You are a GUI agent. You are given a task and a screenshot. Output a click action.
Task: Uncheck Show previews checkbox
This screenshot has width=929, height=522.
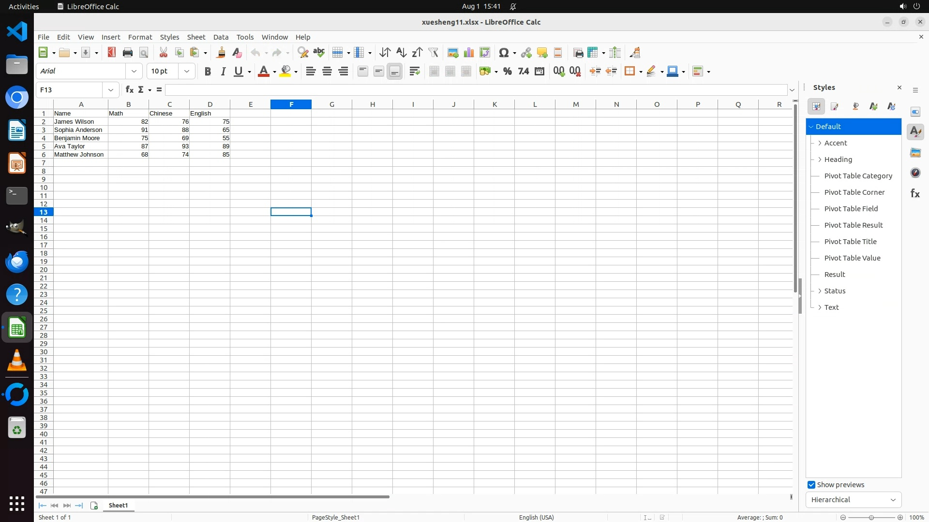click(811, 485)
